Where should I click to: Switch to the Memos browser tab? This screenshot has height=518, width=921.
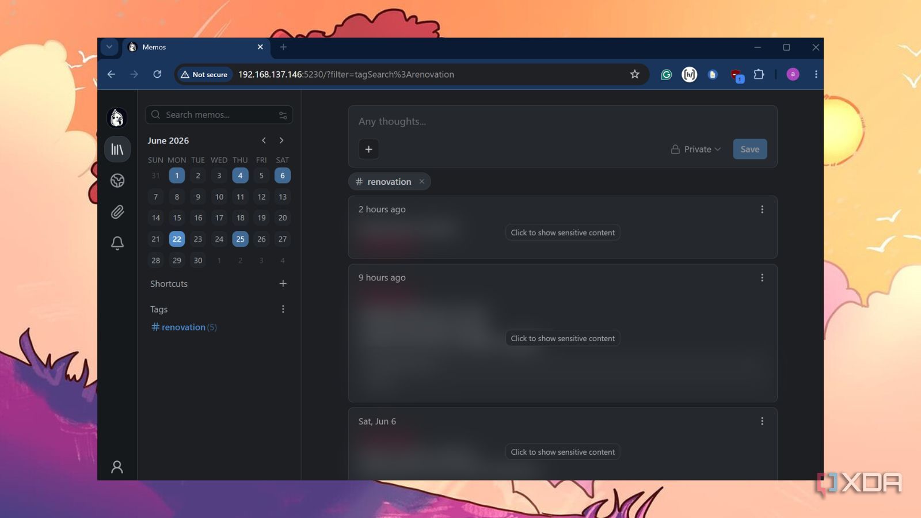pos(196,47)
